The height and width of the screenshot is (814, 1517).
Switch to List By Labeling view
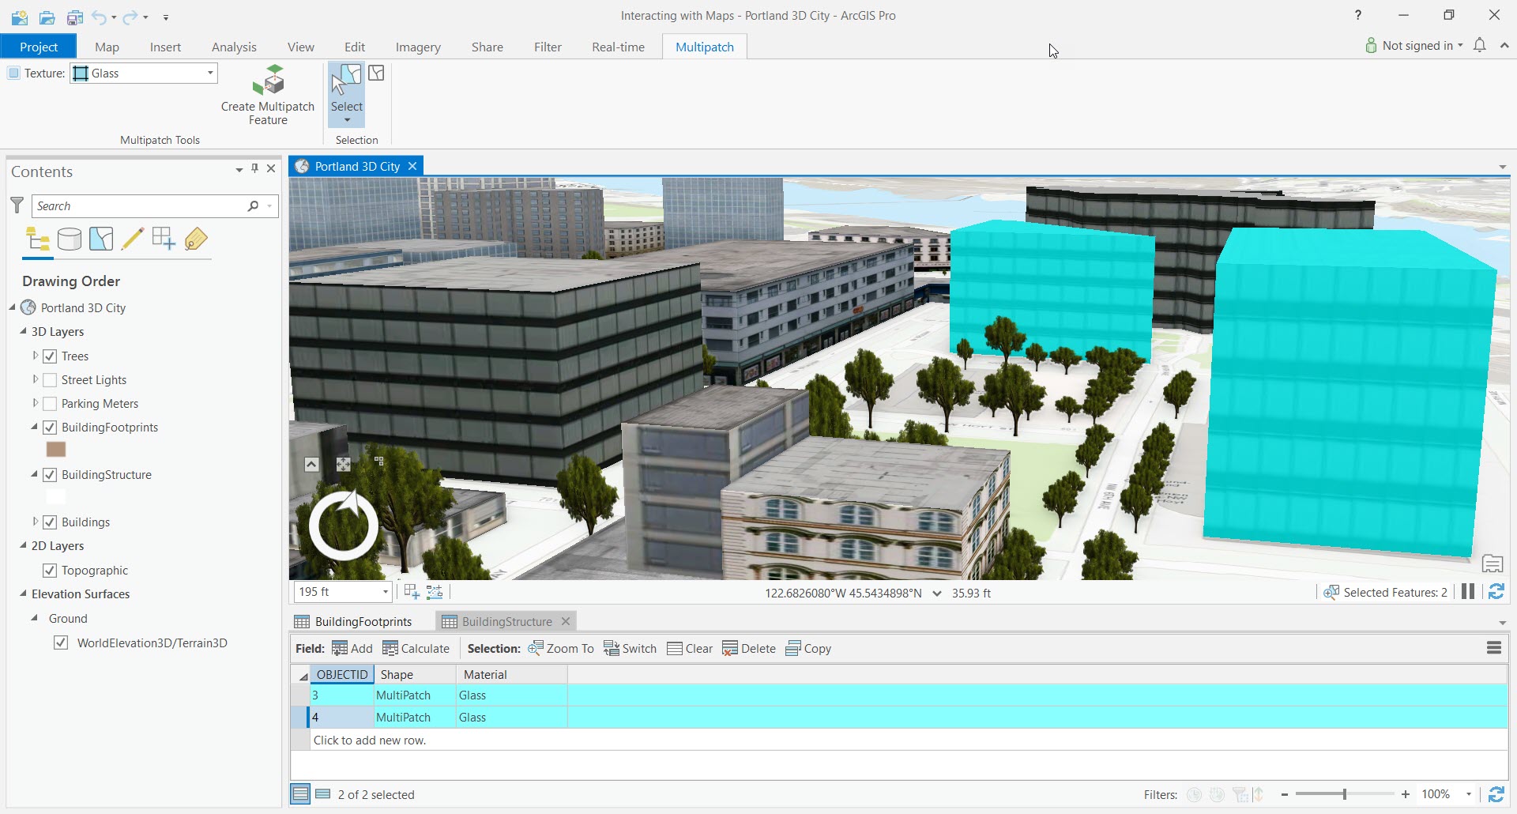pos(195,239)
